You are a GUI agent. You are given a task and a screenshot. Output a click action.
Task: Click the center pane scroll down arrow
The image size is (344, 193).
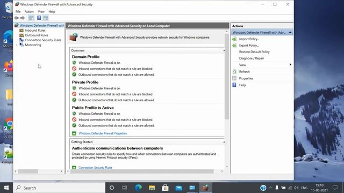(x=227, y=167)
